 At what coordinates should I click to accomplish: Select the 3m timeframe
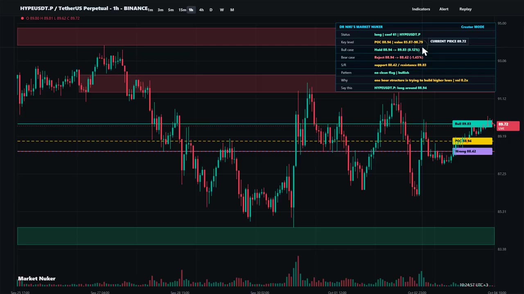pos(160,10)
